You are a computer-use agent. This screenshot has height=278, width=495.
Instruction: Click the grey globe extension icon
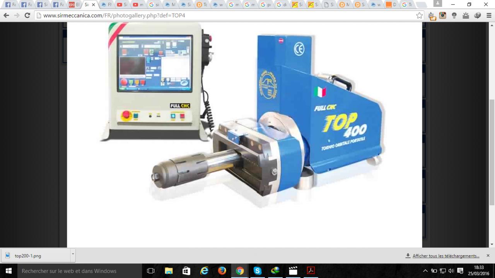point(478,15)
